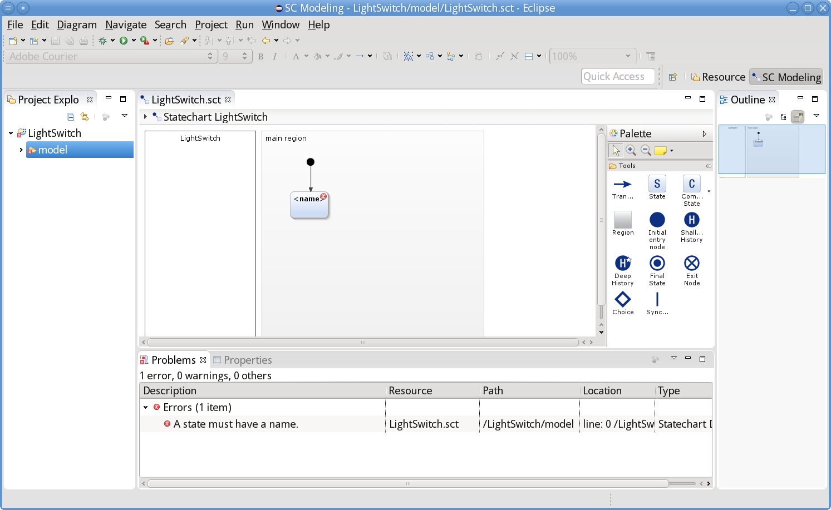Click the External Tools run icon
Viewport: 831px width, 510px height.
point(145,40)
